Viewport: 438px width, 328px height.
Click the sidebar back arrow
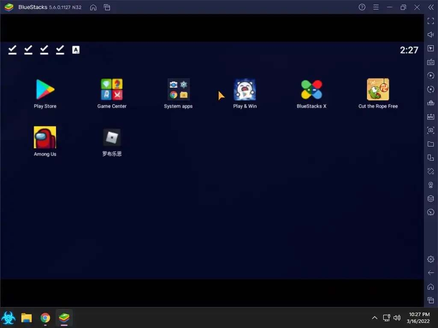click(x=431, y=273)
